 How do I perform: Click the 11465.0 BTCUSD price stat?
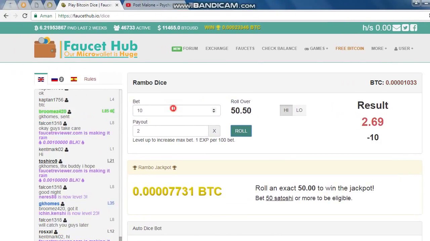178,28
